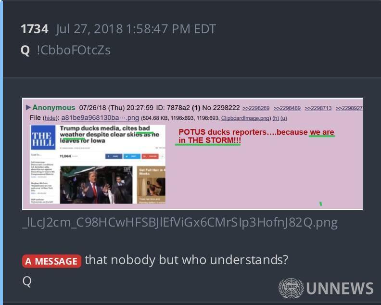The height and width of the screenshot is (305, 381).
Task: Open reply link >>2298489
Action: click(x=287, y=108)
